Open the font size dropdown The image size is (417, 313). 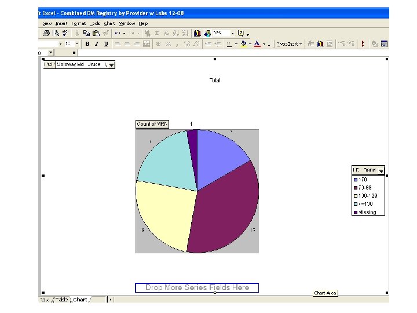pos(77,44)
